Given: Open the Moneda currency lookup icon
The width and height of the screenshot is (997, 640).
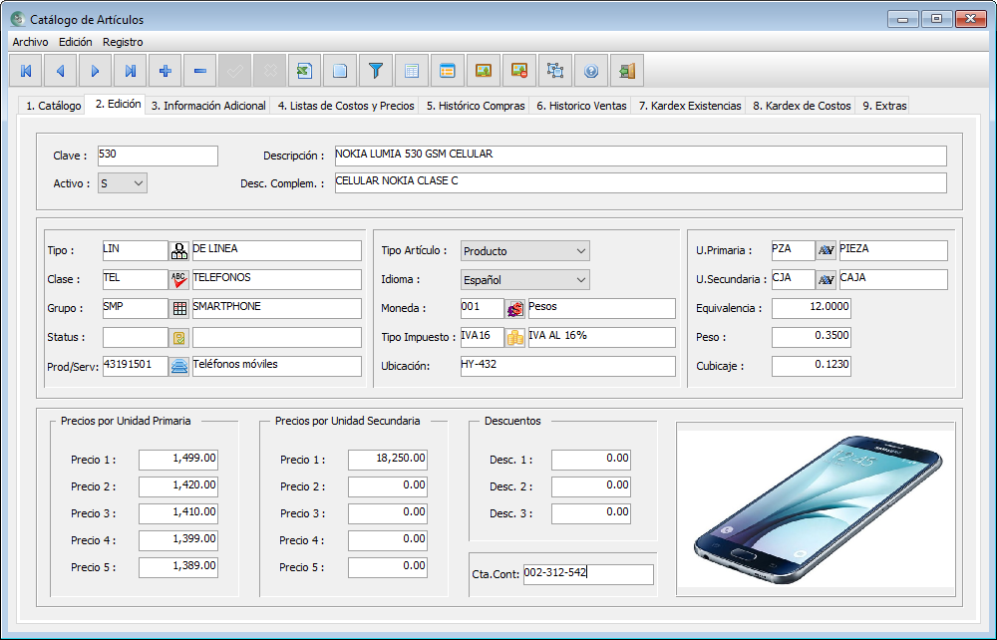Looking at the screenshot, I should coord(515,308).
